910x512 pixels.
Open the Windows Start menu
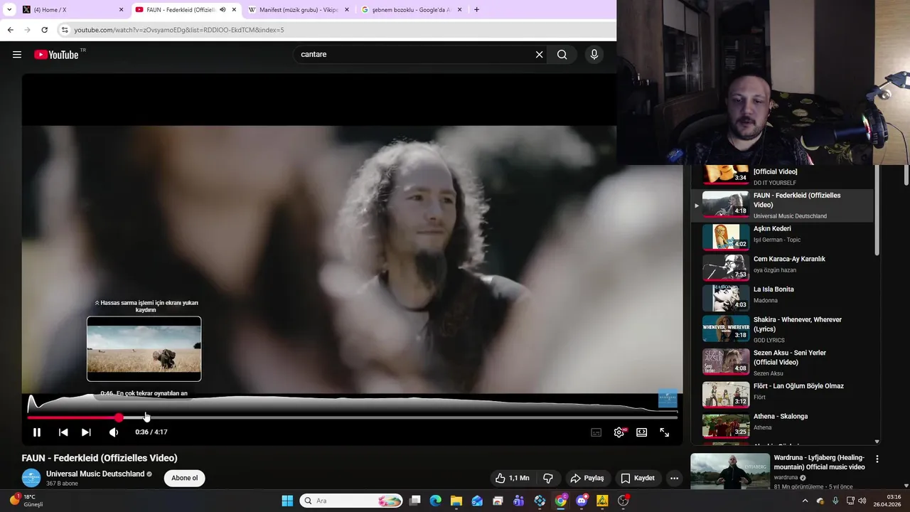(x=287, y=501)
